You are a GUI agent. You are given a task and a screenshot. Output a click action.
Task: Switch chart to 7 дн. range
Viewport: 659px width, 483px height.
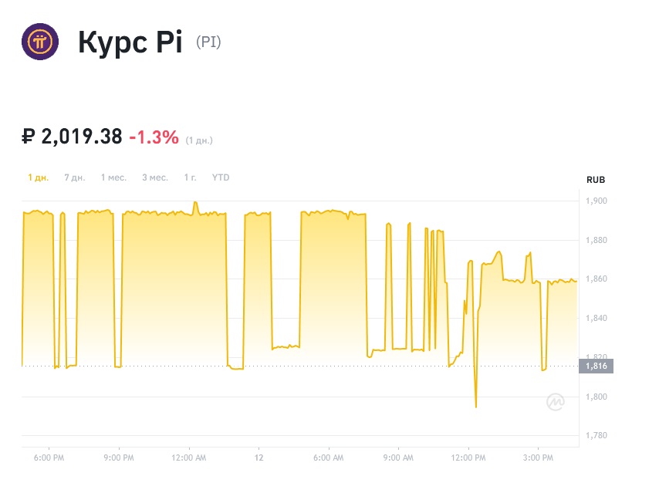click(x=74, y=177)
